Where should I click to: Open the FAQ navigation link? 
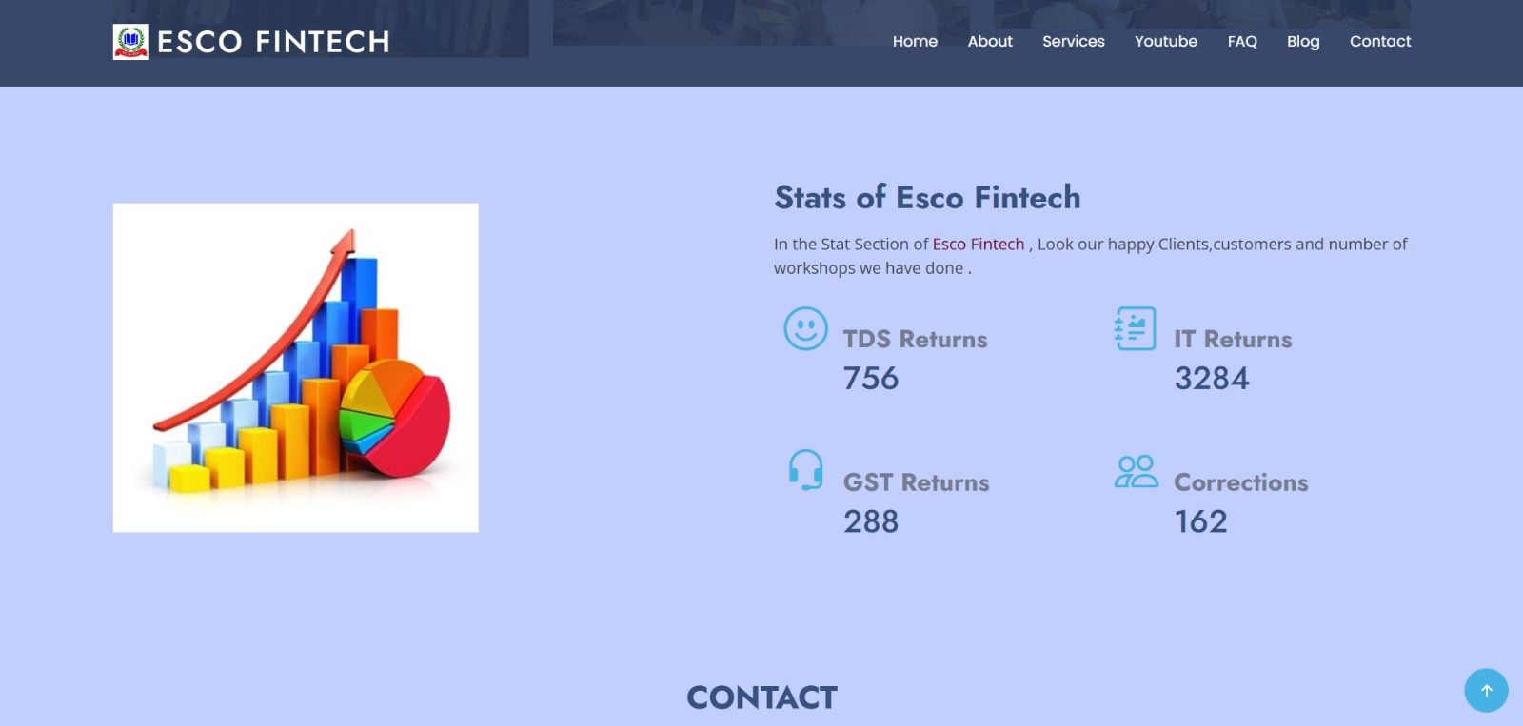click(1242, 41)
